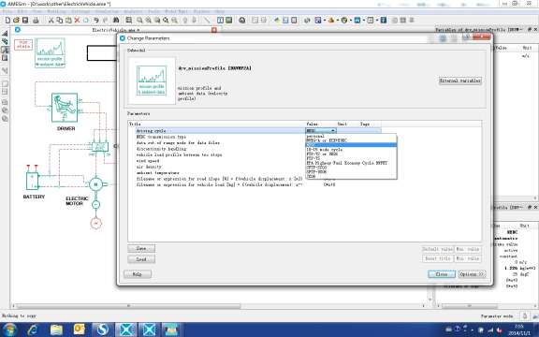Open the driving cycle value combo box
The width and height of the screenshot is (539, 337).
click(321, 131)
